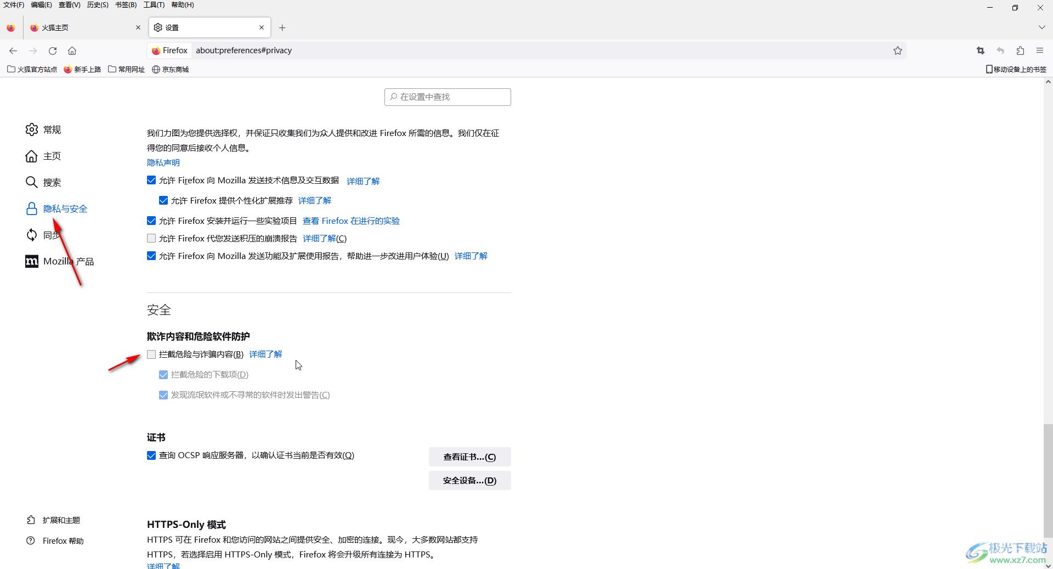Image resolution: width=1053 pixels, height=569 pixels.
Task: Open the 搜索 settings category
Action: click(x=43, y=182)
